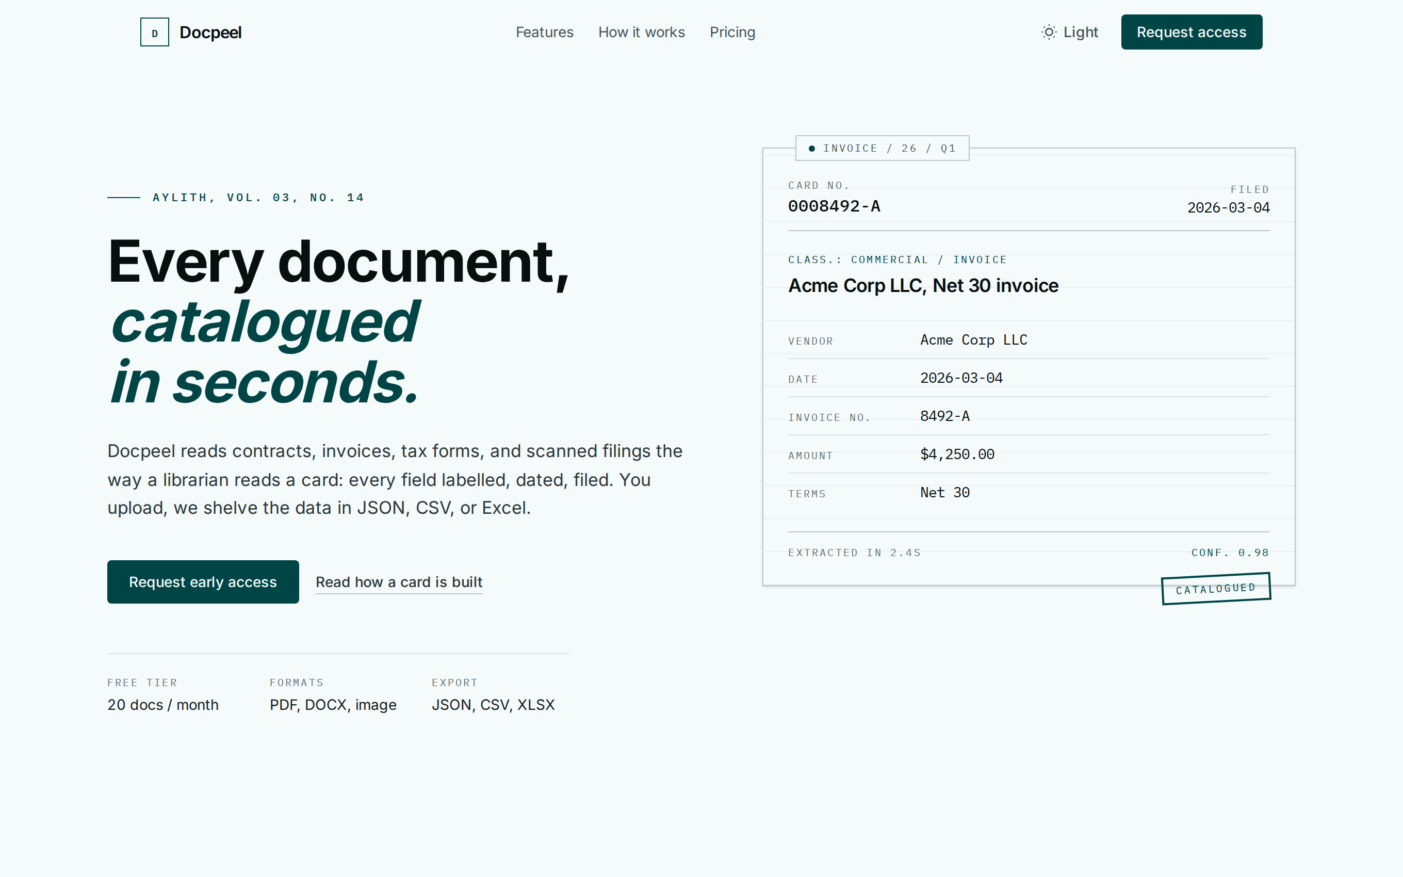Click the amount $4,250.00
This screenshot has height=877, width=1403.
[957, 454]
